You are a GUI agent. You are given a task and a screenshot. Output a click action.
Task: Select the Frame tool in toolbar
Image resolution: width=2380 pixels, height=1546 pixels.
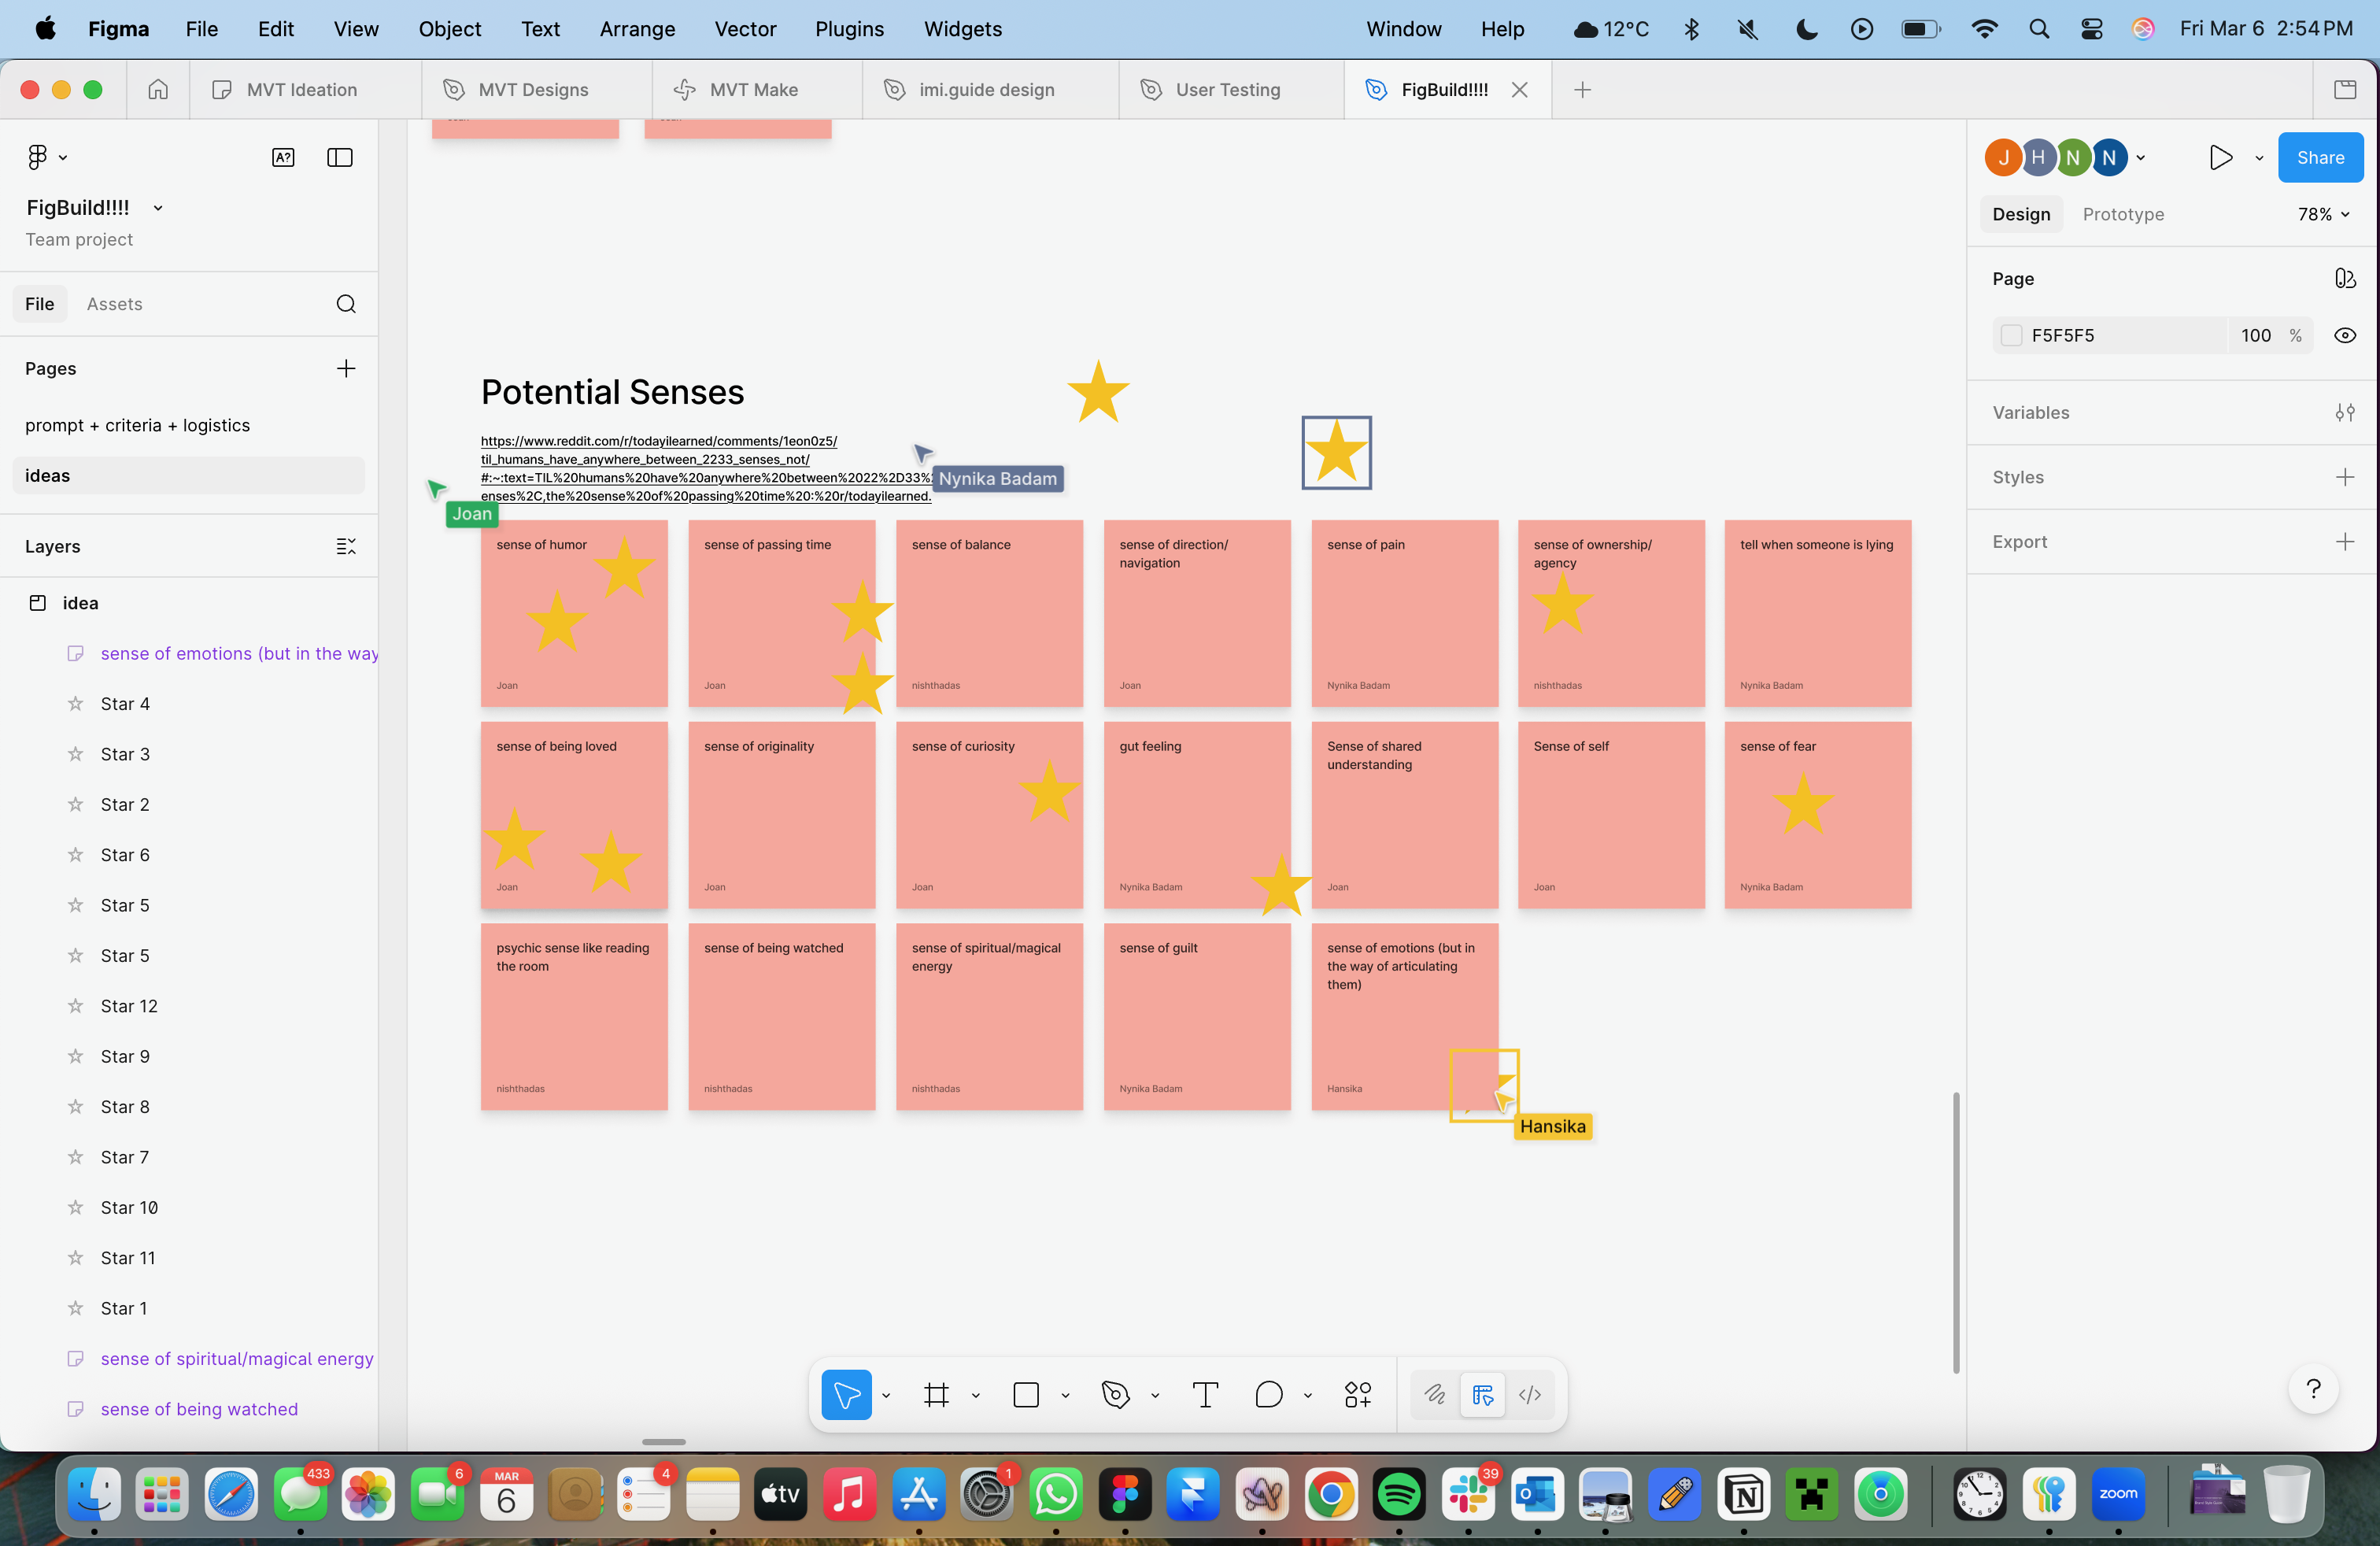(x=936, y=1394)
